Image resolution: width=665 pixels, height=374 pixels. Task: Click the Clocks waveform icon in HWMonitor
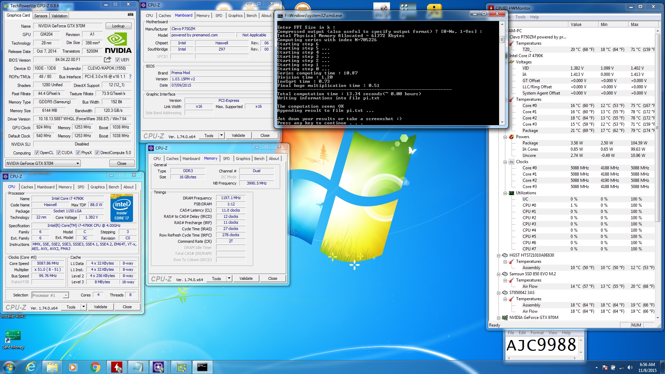pyautogui.click(x=512, y=162)
